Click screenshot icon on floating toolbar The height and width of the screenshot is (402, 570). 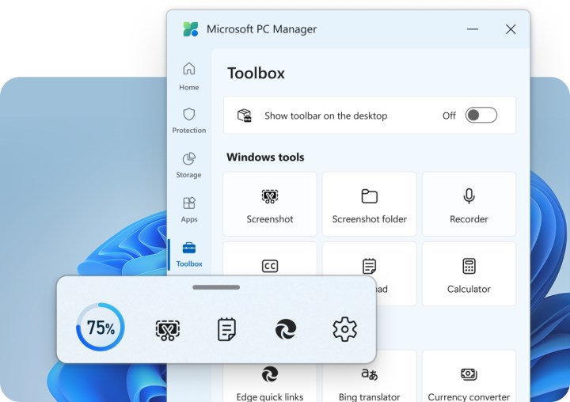tap(168, 329)
